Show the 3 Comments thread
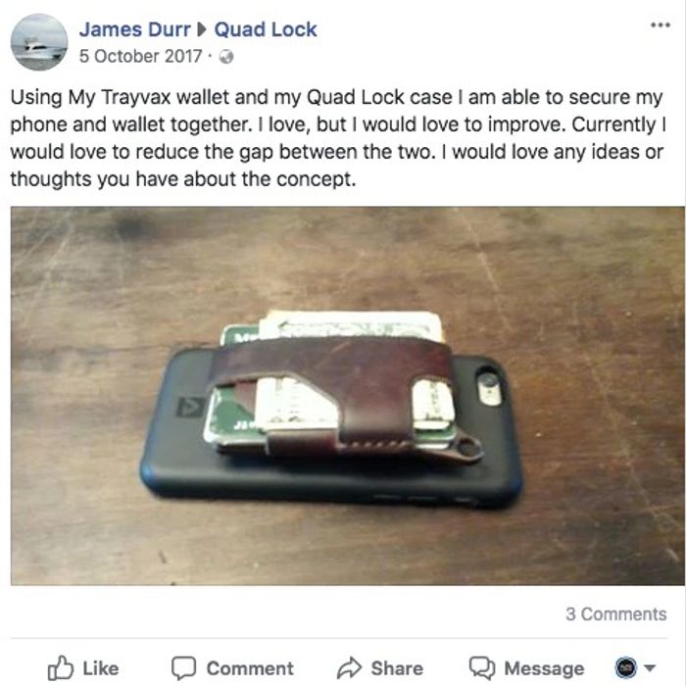Image resolution: width=686 pixels, height=686 pixels. click(616, 613)
